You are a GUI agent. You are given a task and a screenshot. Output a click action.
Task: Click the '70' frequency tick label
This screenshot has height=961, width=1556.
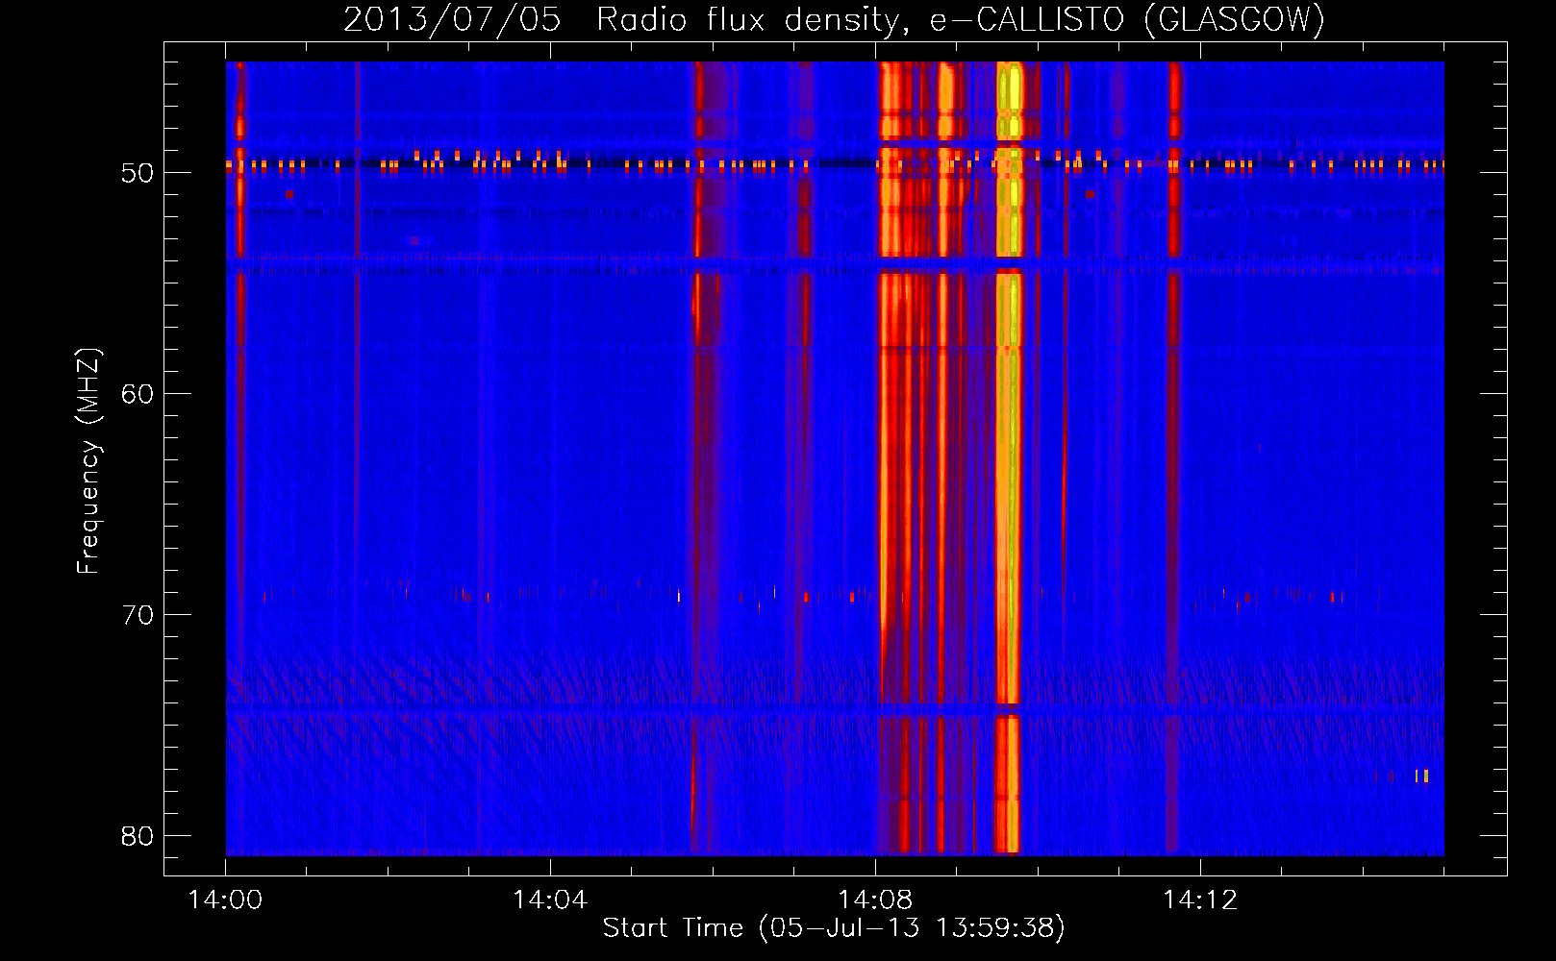138,615
